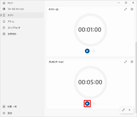Click the 00:01:00 timer display
This screenshot has width=137, height=117.
[x=90, y=30]
